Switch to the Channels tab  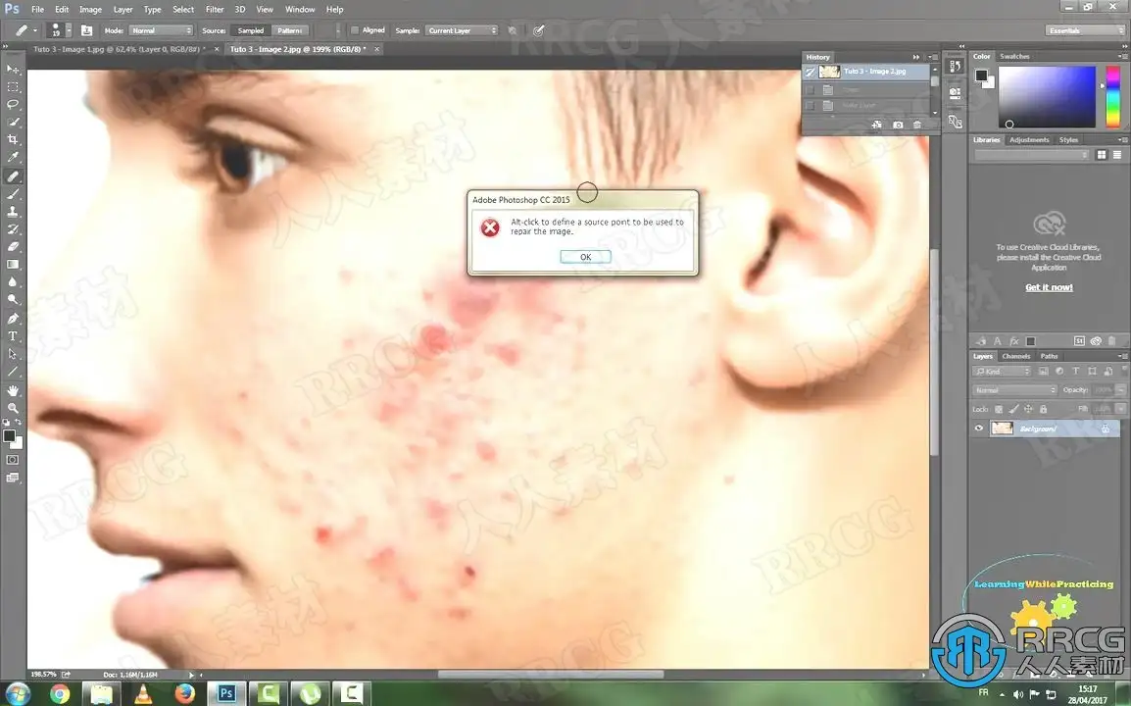coord(1015,356)
